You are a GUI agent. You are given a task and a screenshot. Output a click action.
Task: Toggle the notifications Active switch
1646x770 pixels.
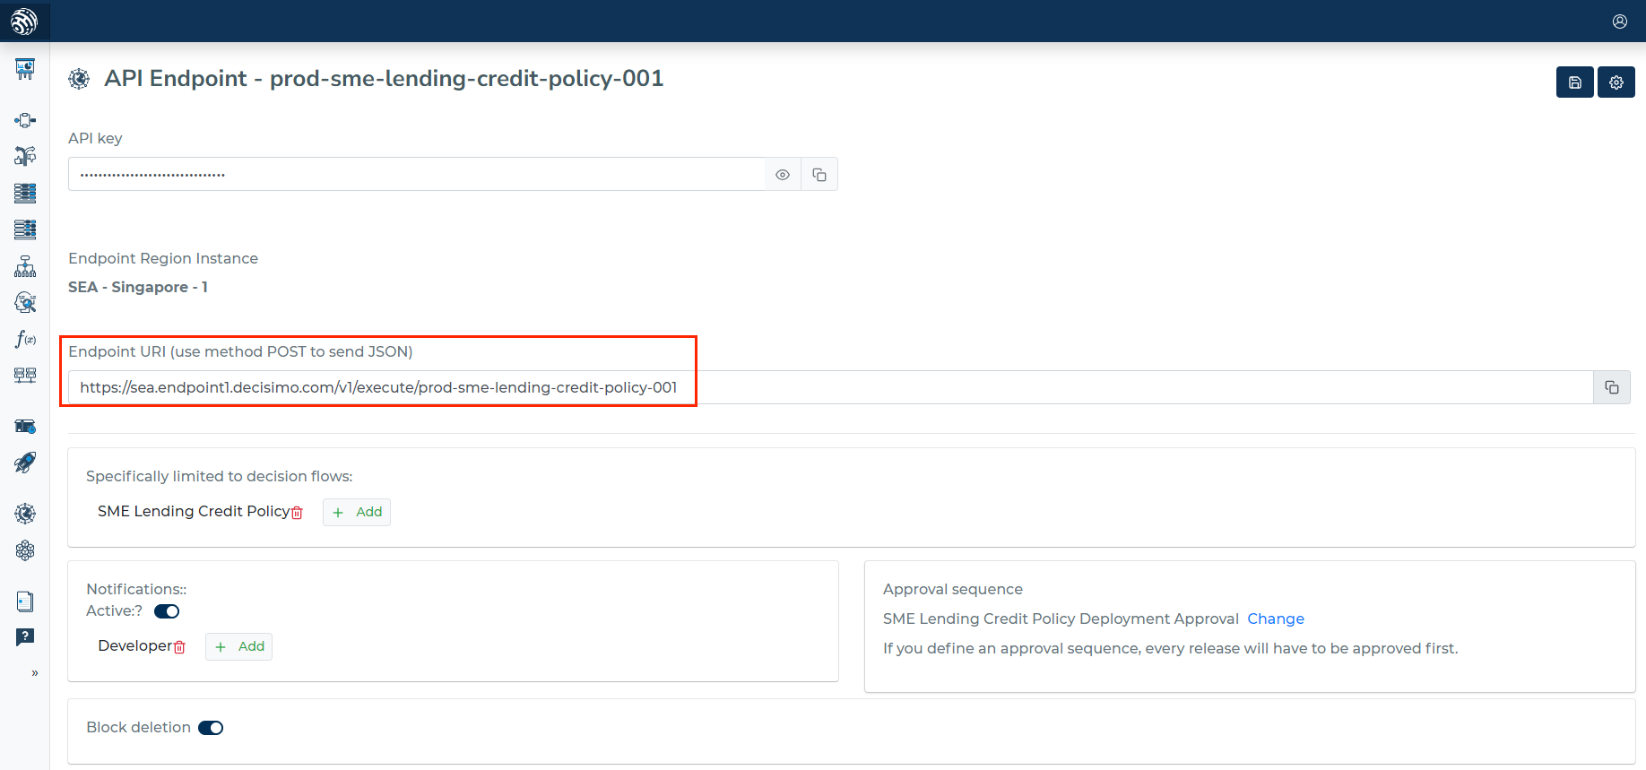[x=167, y=611]
